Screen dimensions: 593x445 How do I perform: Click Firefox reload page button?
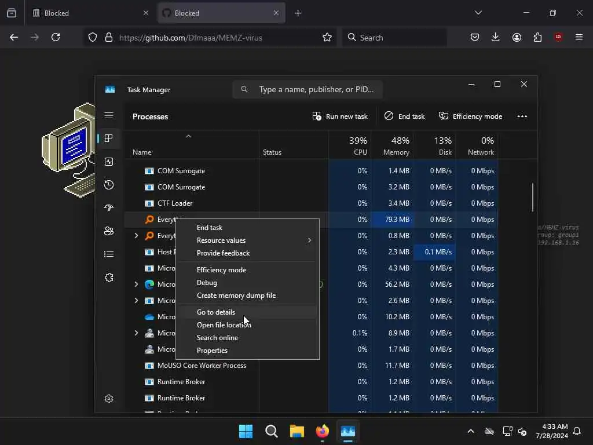pos(56,37)
